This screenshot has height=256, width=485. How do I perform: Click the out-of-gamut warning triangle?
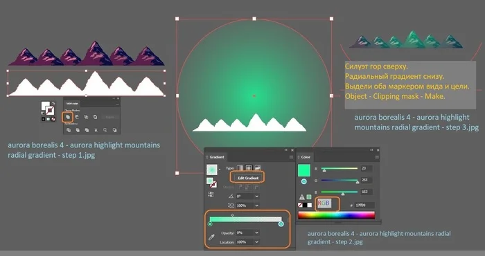(x=302, y=197)
